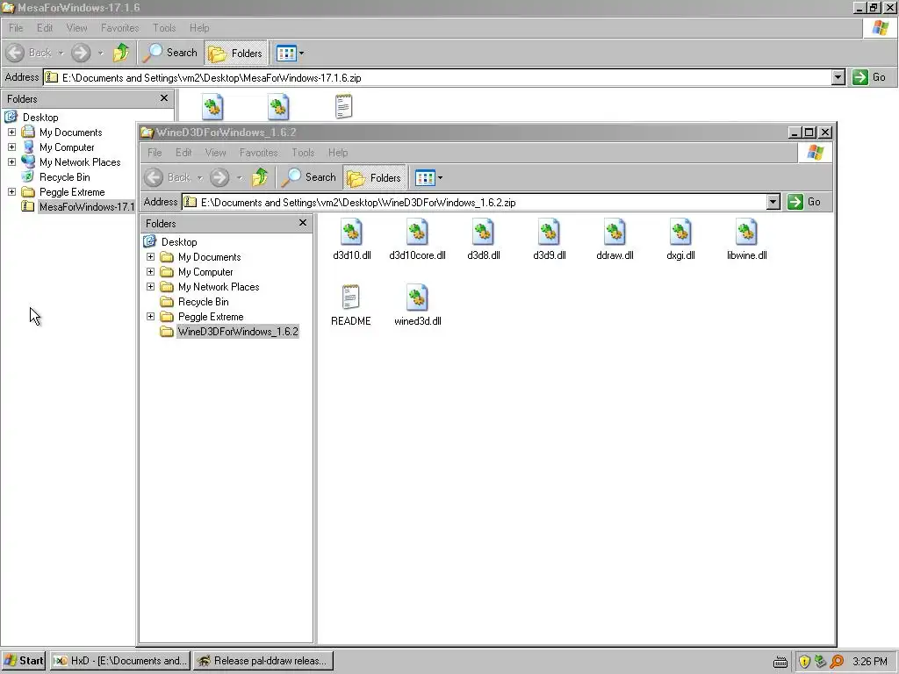
Task: Select Recycle Bin in WineD3D folder tree
Action: pos(203,302)
